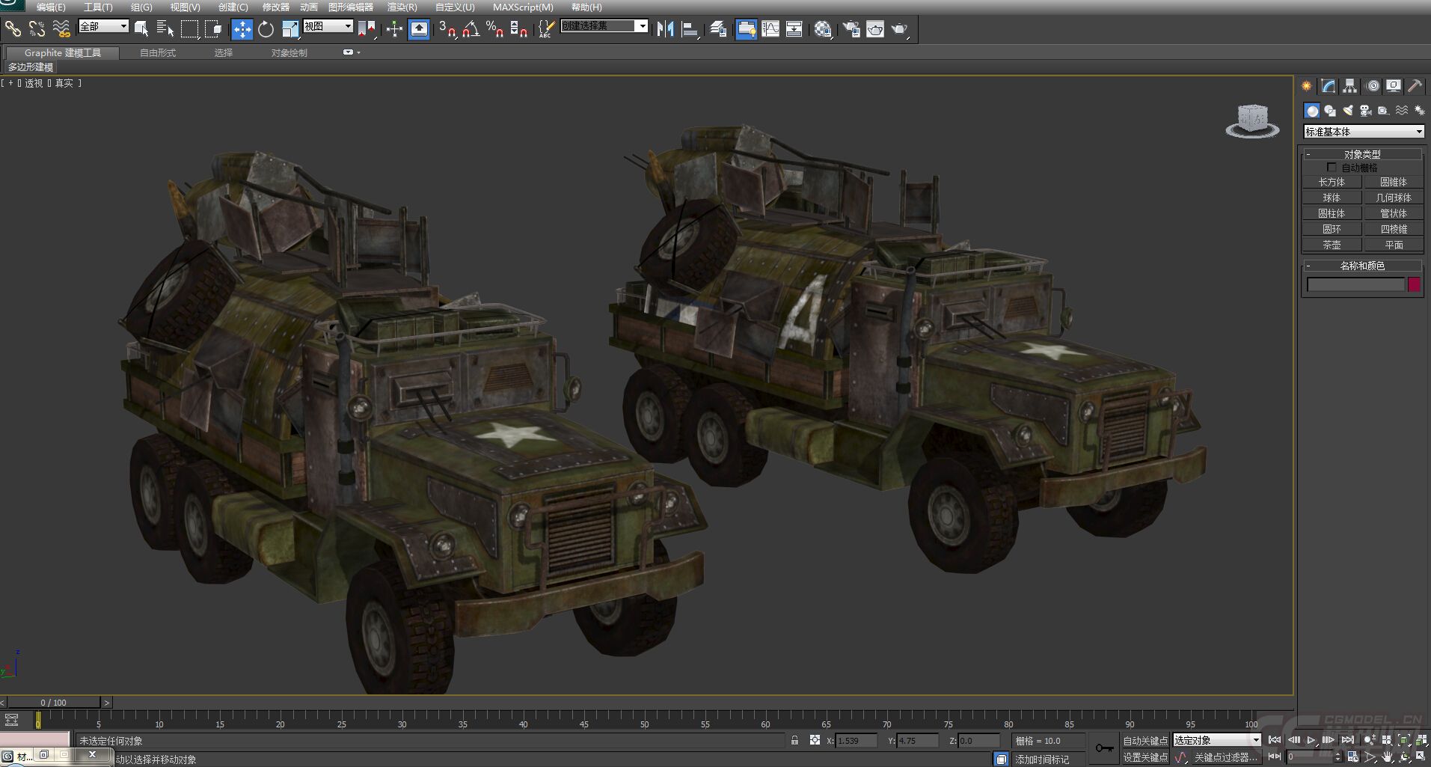1431x767 pixels.
Task: Enable 自动栅格 checkbox
Action: point(1332,168)
